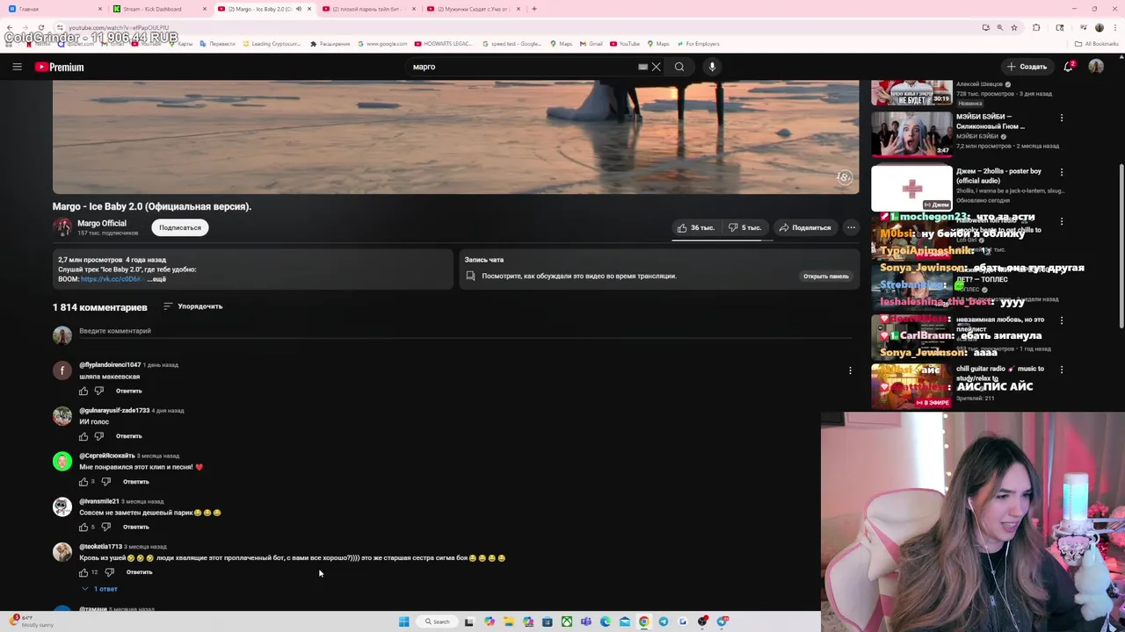1125x632 pixels.
Task: Bookmark this page with the star icon
Action: click(1013, 28)
